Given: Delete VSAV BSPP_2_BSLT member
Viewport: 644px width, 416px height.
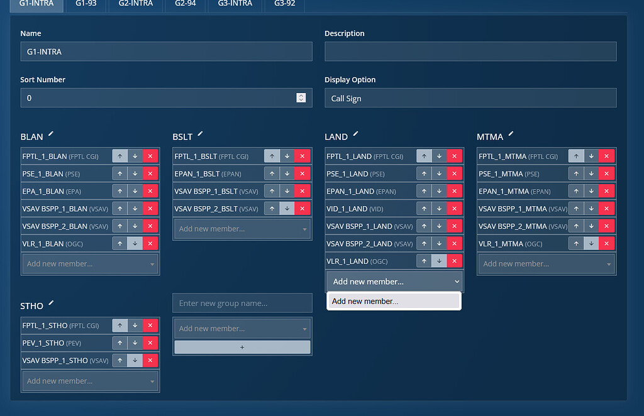Looking at the screenshot, I should (303, 209).
